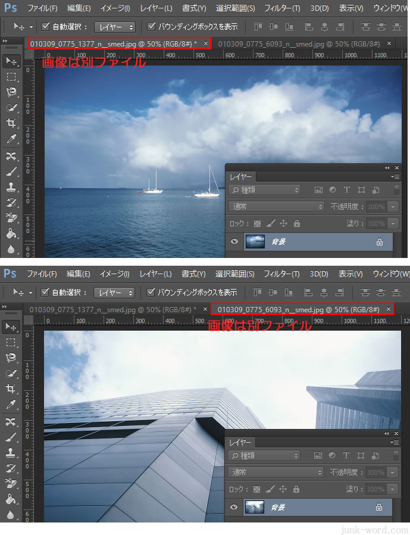410x535 pixels.
Task: Toggle 自動選択 checkbox in the building-image window
Action: (45, 292)
